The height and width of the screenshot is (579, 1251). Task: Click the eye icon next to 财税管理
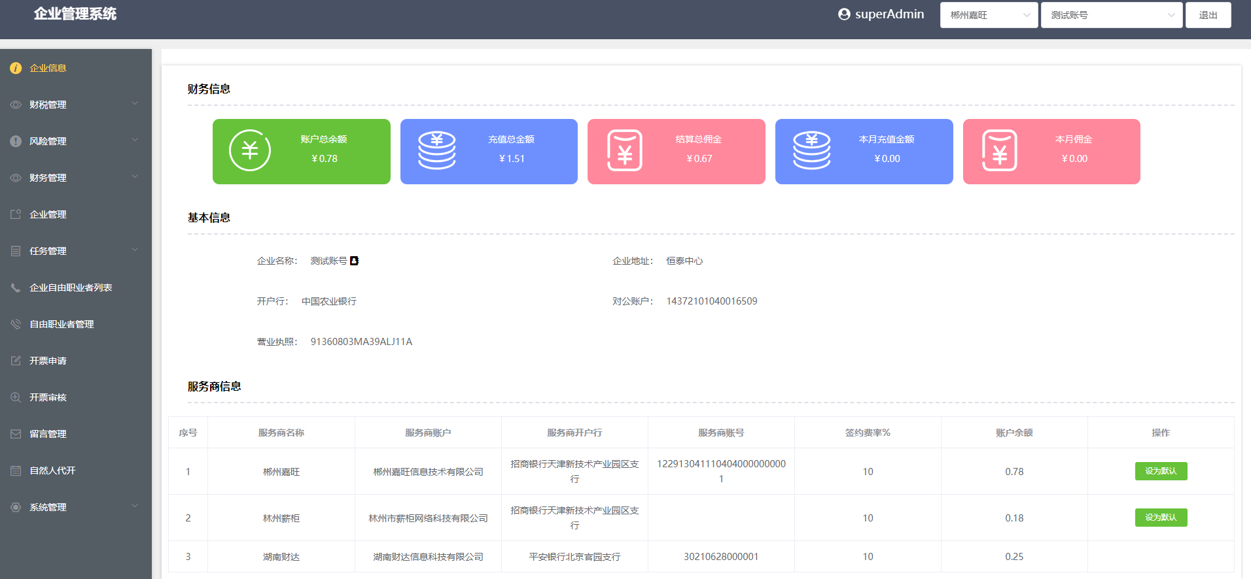click(x=16, y=105)
